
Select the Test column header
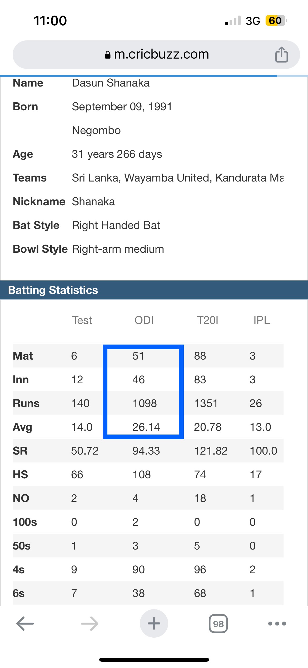coord(82,320)
